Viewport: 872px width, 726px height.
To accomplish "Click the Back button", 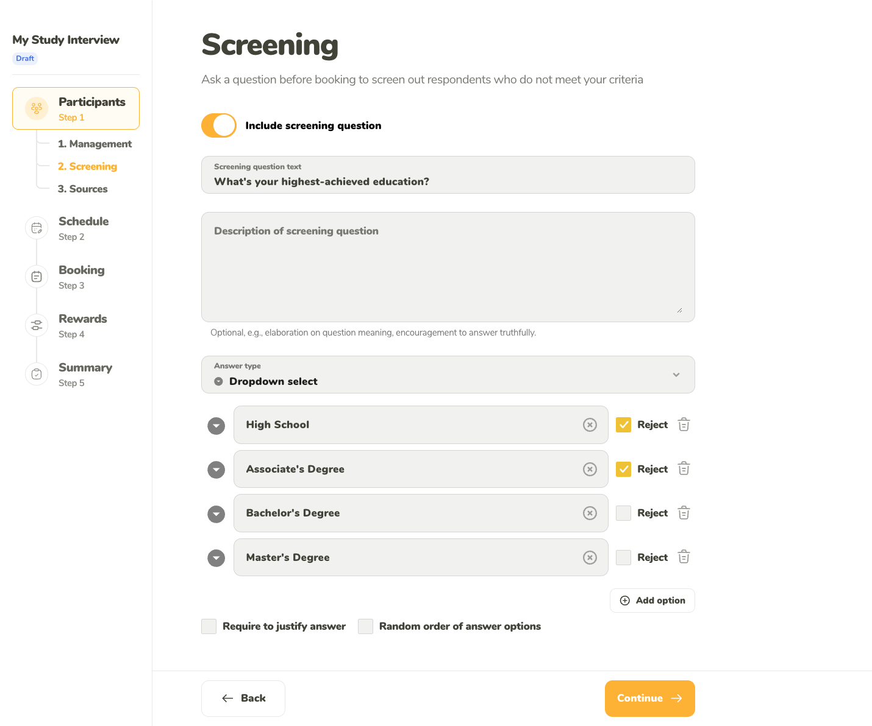I will pyautogui.click(x=243, y=699).
